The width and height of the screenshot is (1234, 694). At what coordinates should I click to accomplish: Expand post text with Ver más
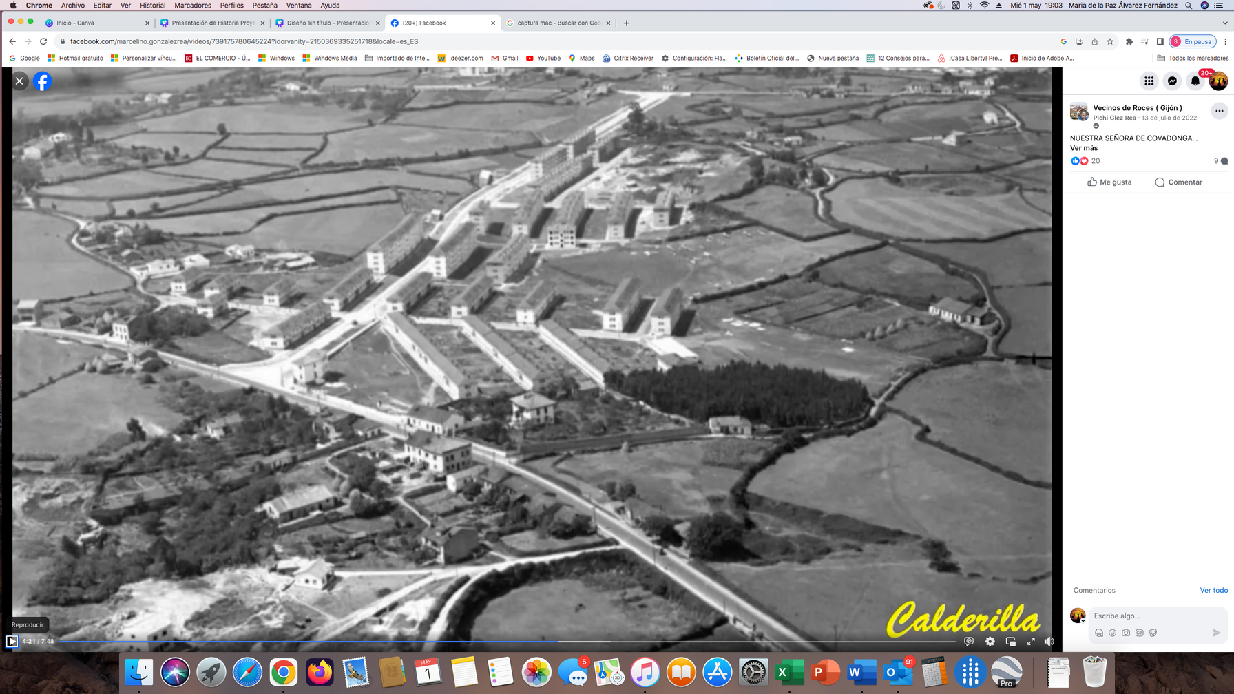[1084, 148]
